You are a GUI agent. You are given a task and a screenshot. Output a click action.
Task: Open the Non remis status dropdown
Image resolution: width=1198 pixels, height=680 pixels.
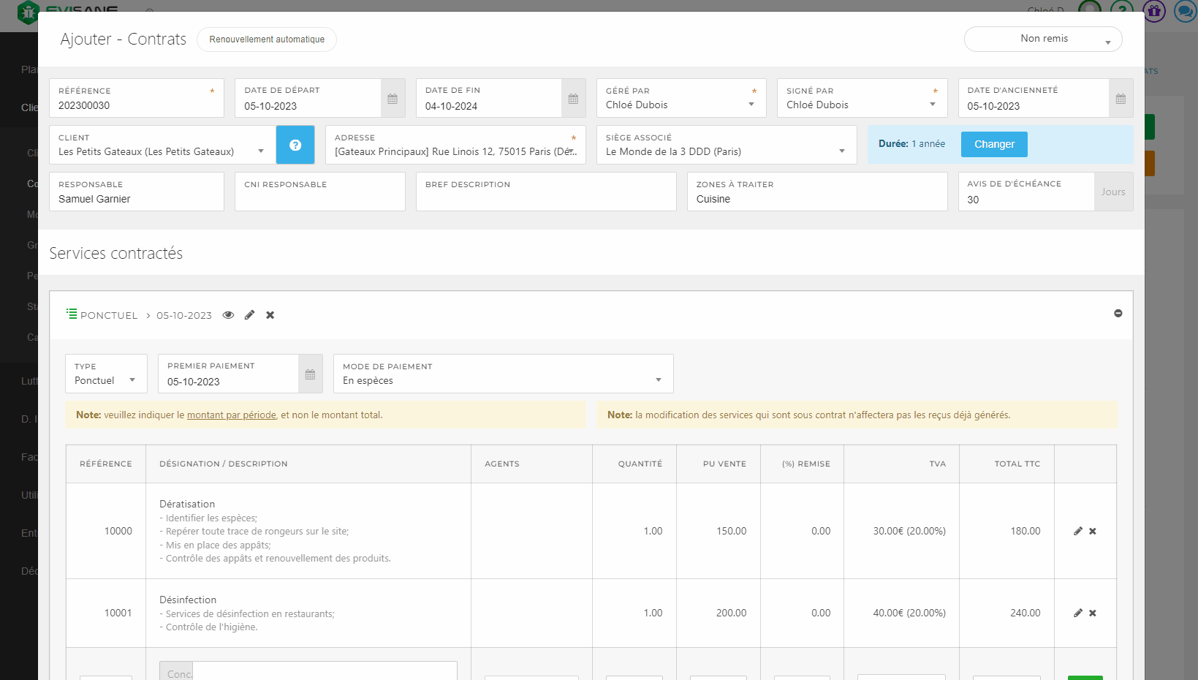click(1043, 39)
